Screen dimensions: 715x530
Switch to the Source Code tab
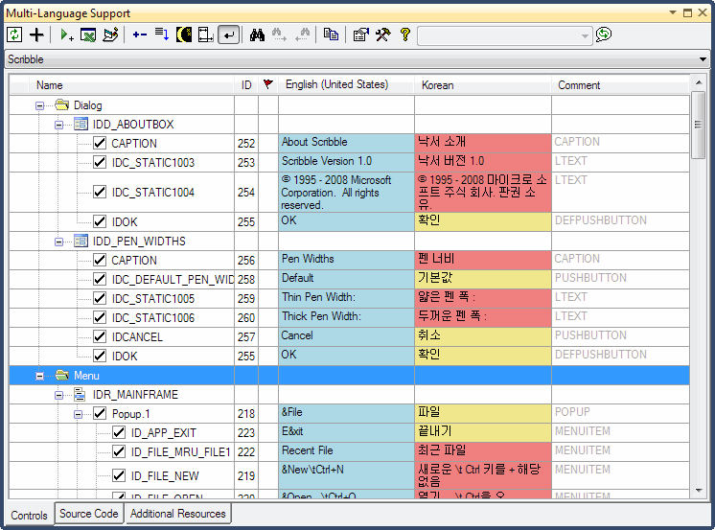pyautogui.click(x=88, y=514)
